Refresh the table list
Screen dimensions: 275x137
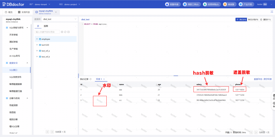(x=65, y=32)
